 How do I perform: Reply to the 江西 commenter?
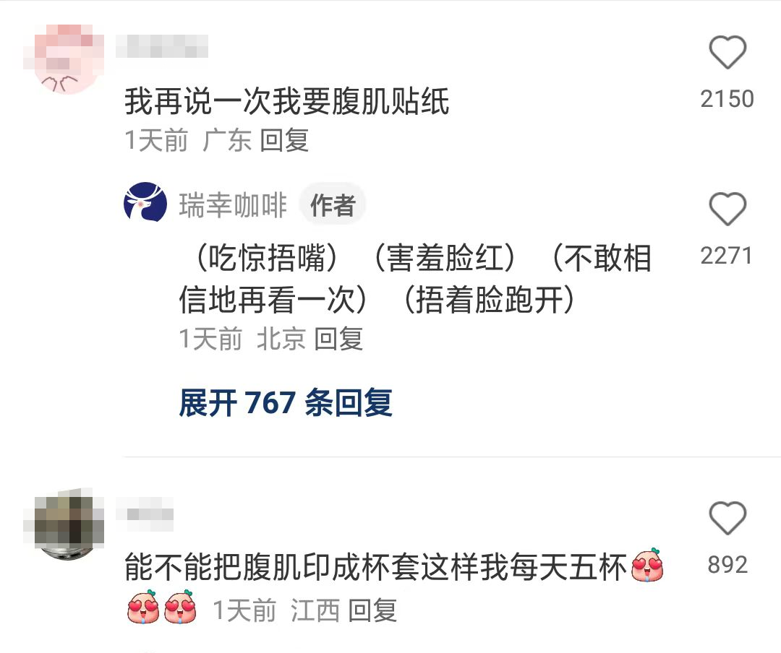pos(372,610)
